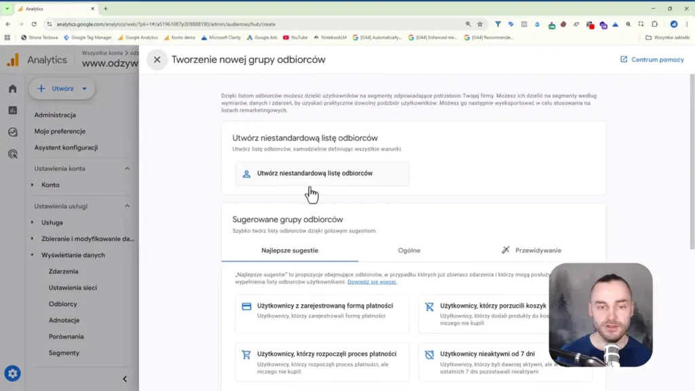
Task: Open the Chrome profile avatar
Action: click(x=674, y=24)
